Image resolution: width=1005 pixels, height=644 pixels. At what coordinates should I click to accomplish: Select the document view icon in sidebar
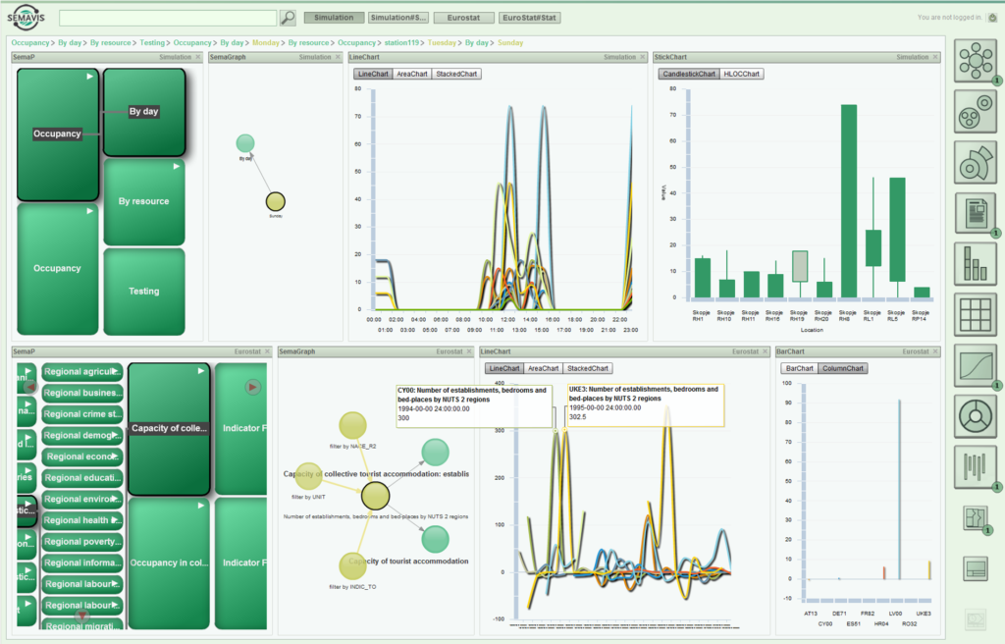(x=975, y=213)
